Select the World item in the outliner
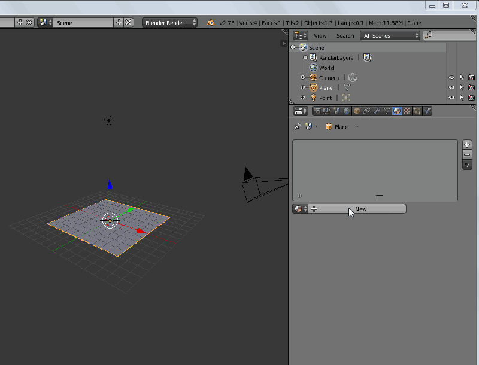479x365 pixels. pos(328,68)
